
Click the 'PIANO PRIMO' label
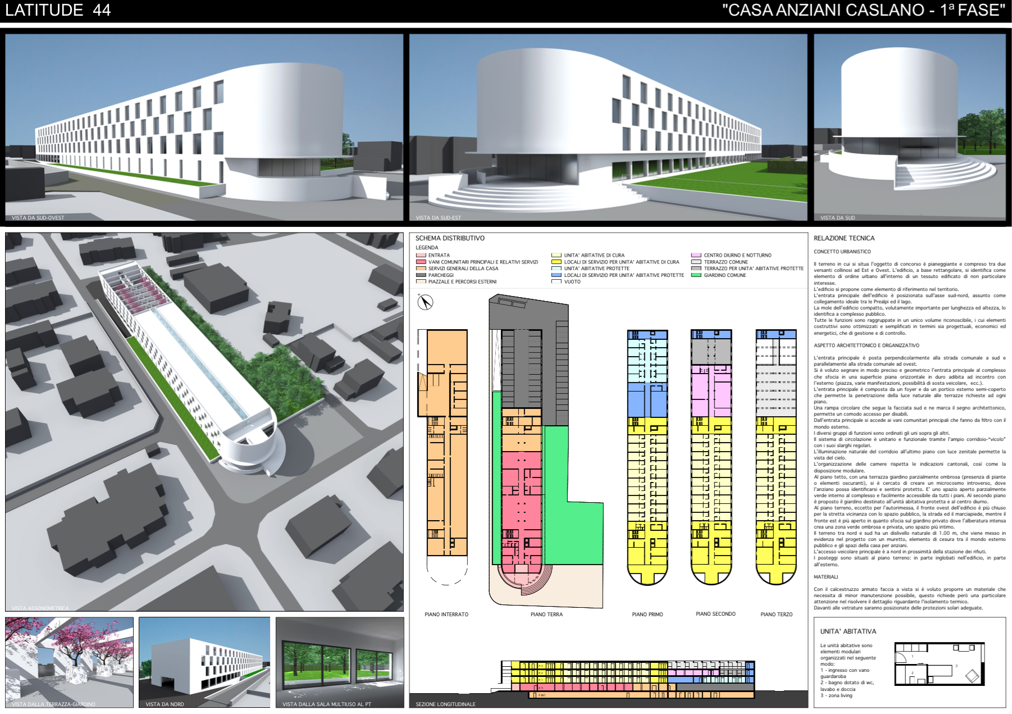coord(648,615)
